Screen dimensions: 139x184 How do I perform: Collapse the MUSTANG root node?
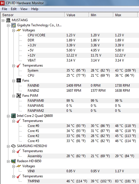click(x=3, y=20)
